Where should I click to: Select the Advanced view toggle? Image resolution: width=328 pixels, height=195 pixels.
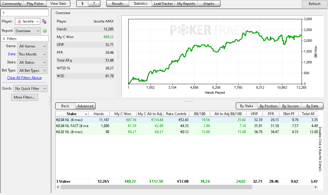85,106
